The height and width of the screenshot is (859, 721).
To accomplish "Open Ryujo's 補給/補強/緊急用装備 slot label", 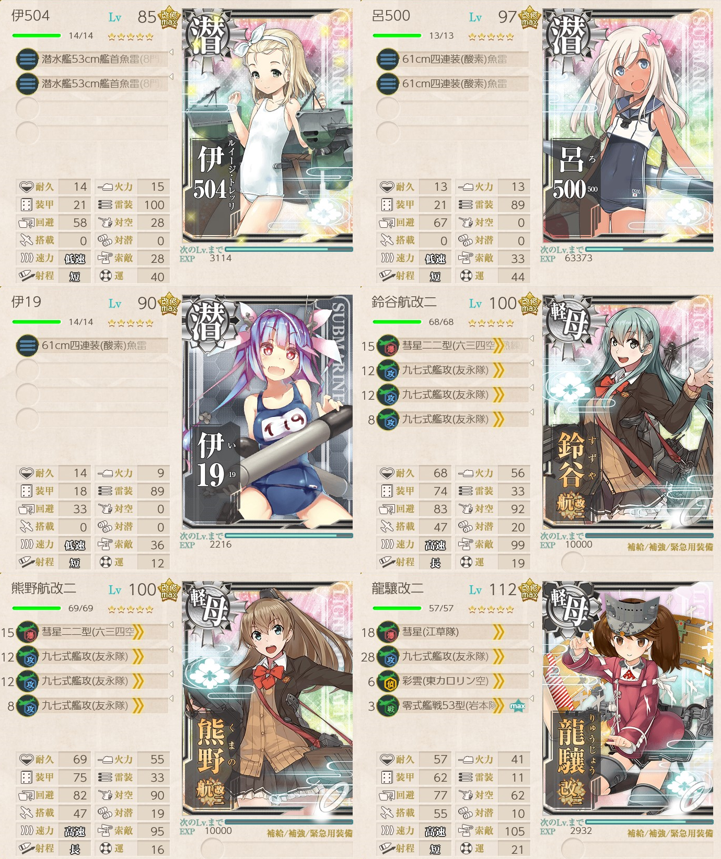I will 670,833.
